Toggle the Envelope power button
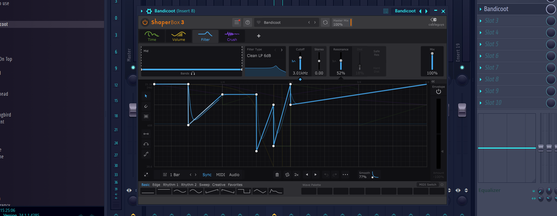Screen dimensions: 557x216 tap(438, 92)
